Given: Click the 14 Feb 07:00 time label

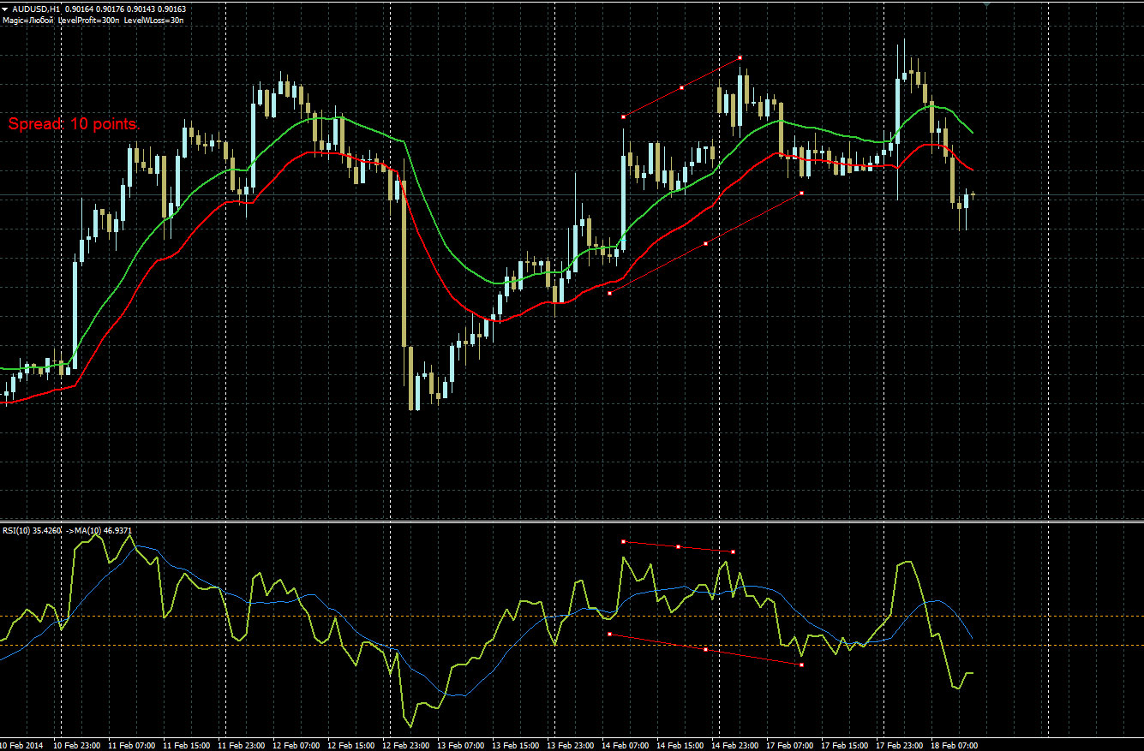Looking at the screenshot, I should pos(625,745).
